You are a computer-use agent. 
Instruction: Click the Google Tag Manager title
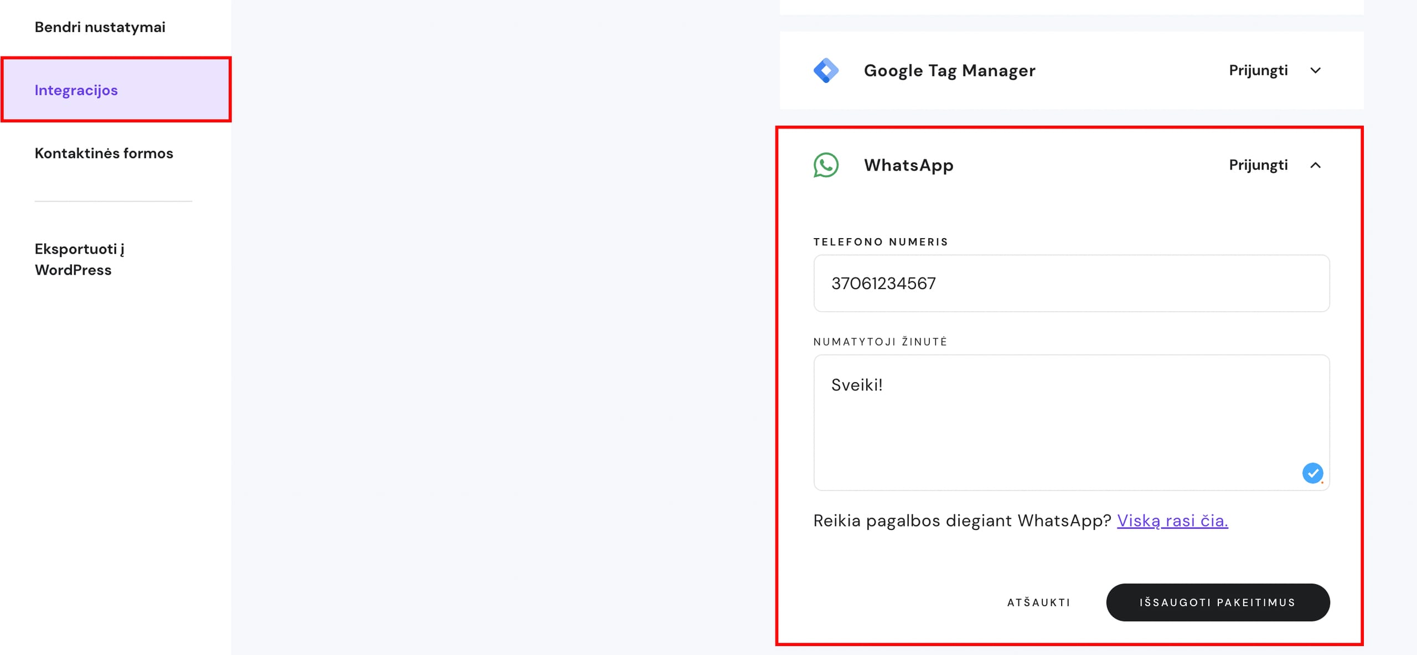(x=949, y=70)
